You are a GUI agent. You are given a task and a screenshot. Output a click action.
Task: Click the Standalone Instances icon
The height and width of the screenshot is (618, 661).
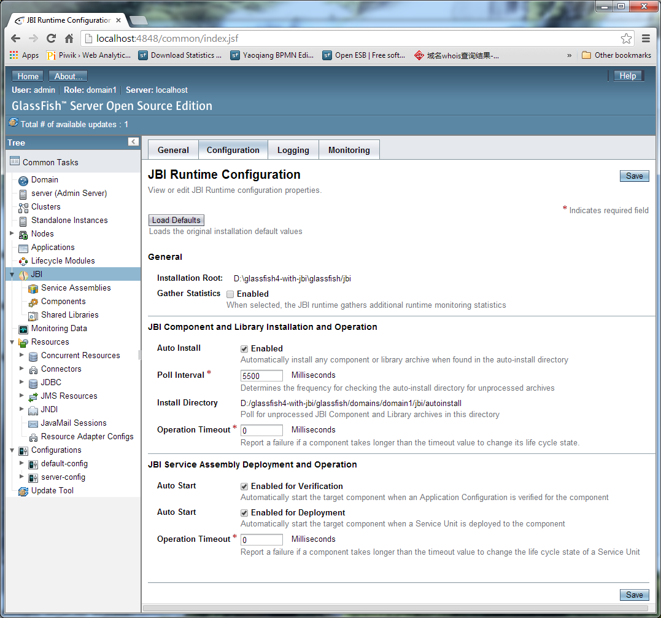(x=23, y=221)
